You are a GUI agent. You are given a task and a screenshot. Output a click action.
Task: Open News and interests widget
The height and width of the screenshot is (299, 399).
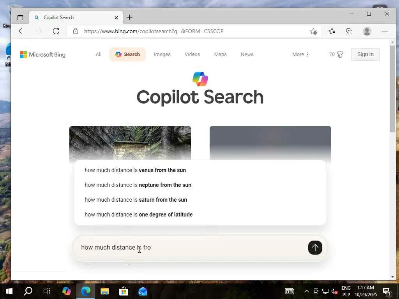click(x=290, y=291)
